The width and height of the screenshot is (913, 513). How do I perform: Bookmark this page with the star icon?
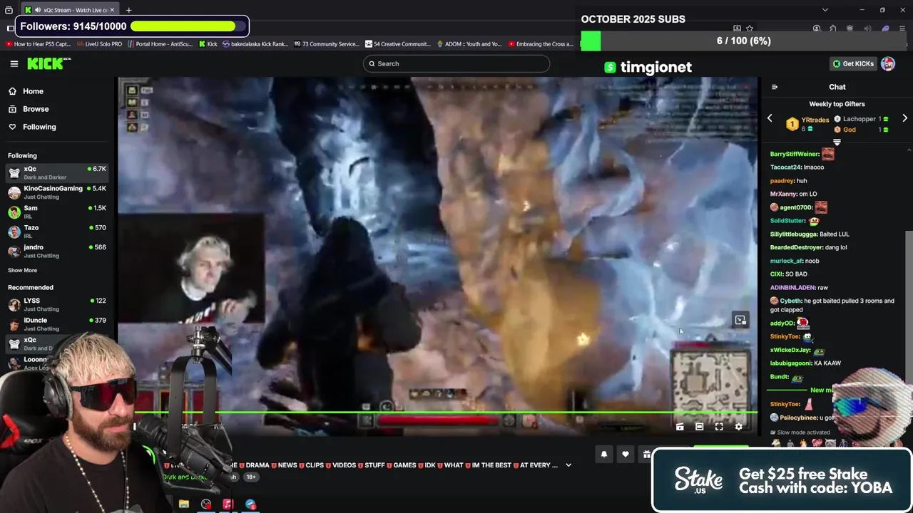point(750,28)
